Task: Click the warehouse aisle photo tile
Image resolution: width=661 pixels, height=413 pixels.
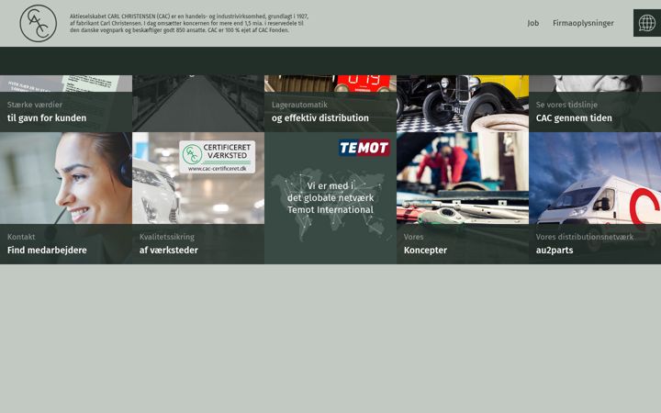Action: point(198,104)
